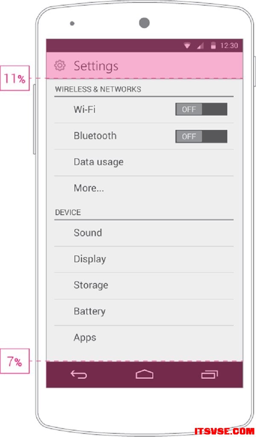Open Data usage settings
256x437 pixels.
pos(144,163)
